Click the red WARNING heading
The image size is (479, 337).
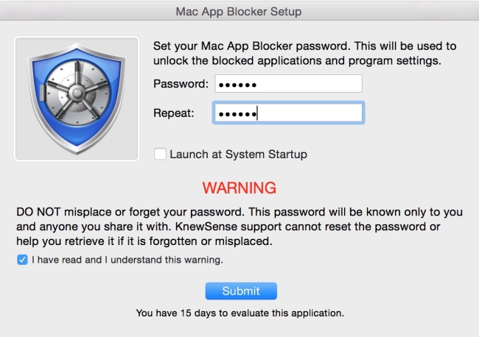pyautogui.click(x=239, y=188)
